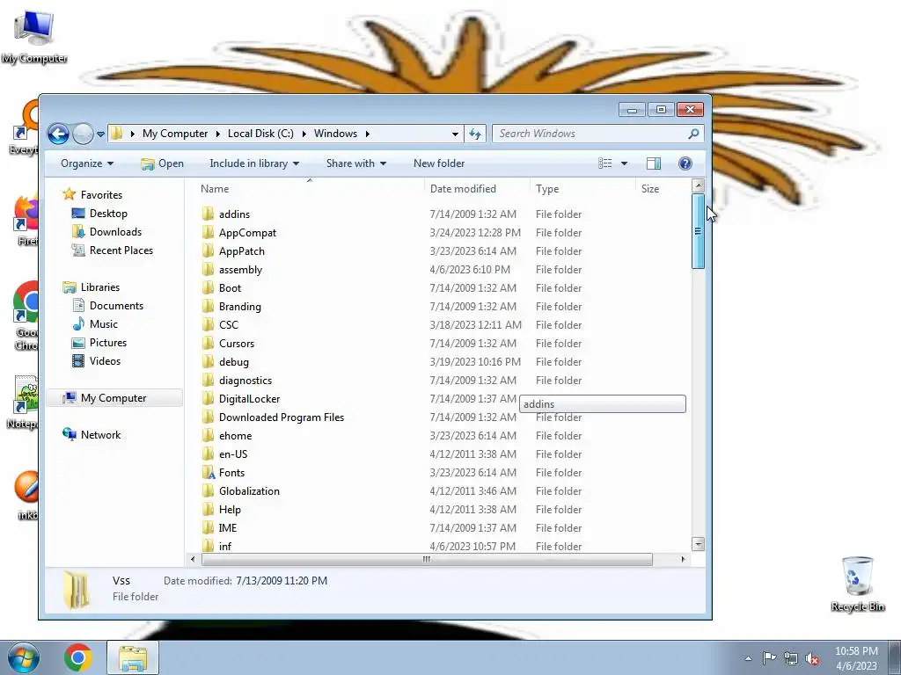Toggle the preview pane
Viewport: 901px width, 675px height.
click(x=654, y=163)
